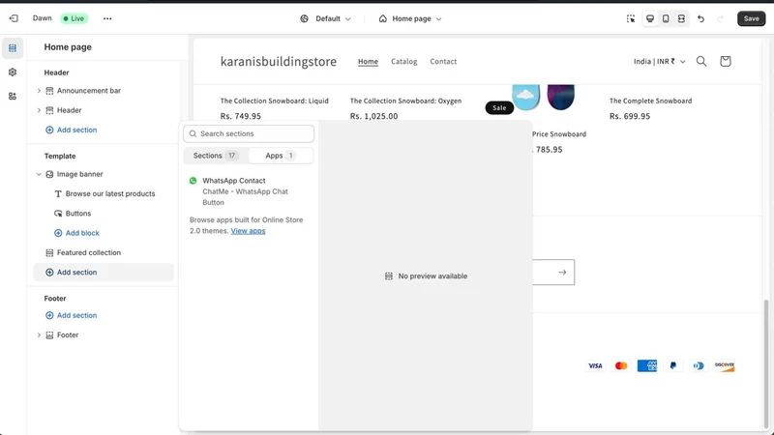Click Add block under Image banner

[x=76, y=233]
